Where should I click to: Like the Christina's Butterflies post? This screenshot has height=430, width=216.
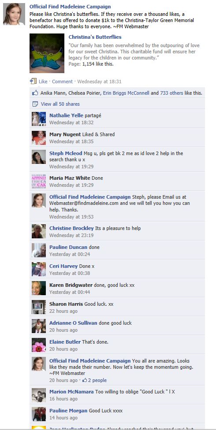[x=43, y=82]
